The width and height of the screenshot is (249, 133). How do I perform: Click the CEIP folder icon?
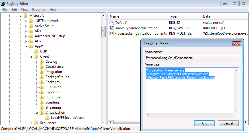36,51
